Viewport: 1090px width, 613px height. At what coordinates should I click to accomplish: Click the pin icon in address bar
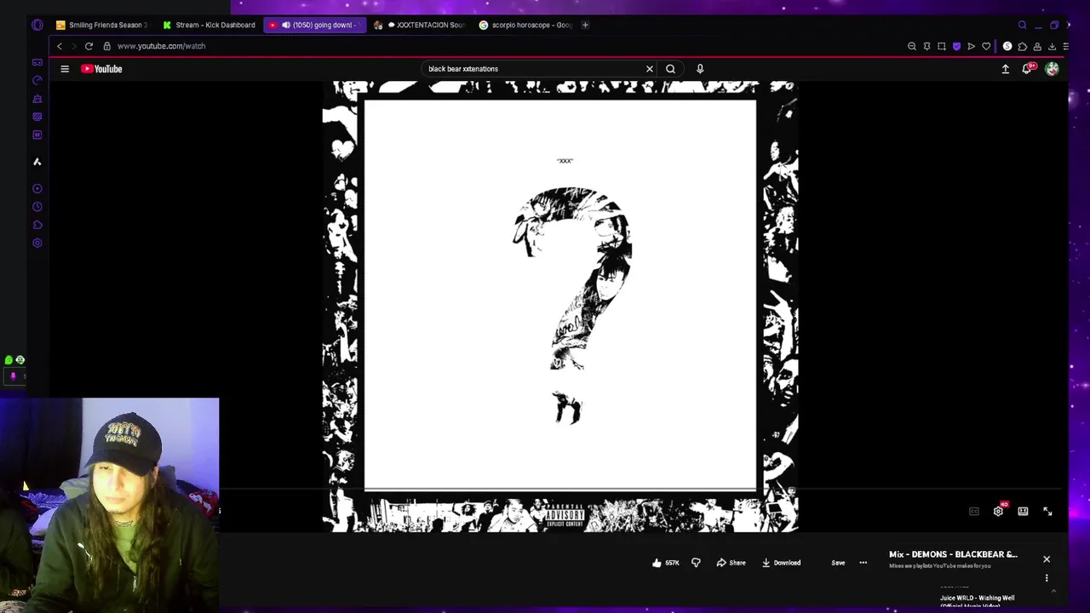click(x=926, y=46)
